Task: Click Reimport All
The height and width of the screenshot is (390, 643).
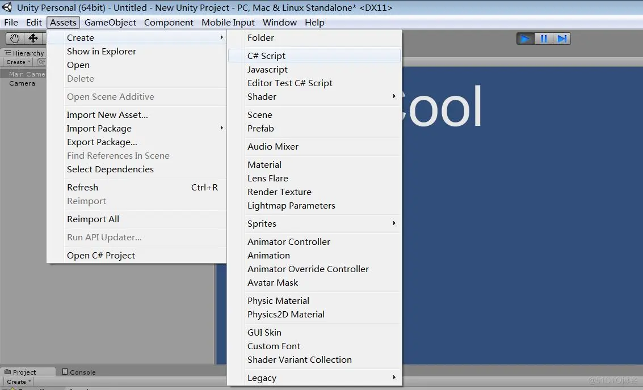Action: pos(137,219)
